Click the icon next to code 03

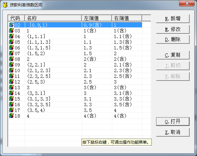point(11,31)
